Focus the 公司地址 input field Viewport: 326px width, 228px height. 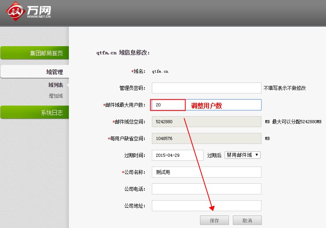point(206,206)
